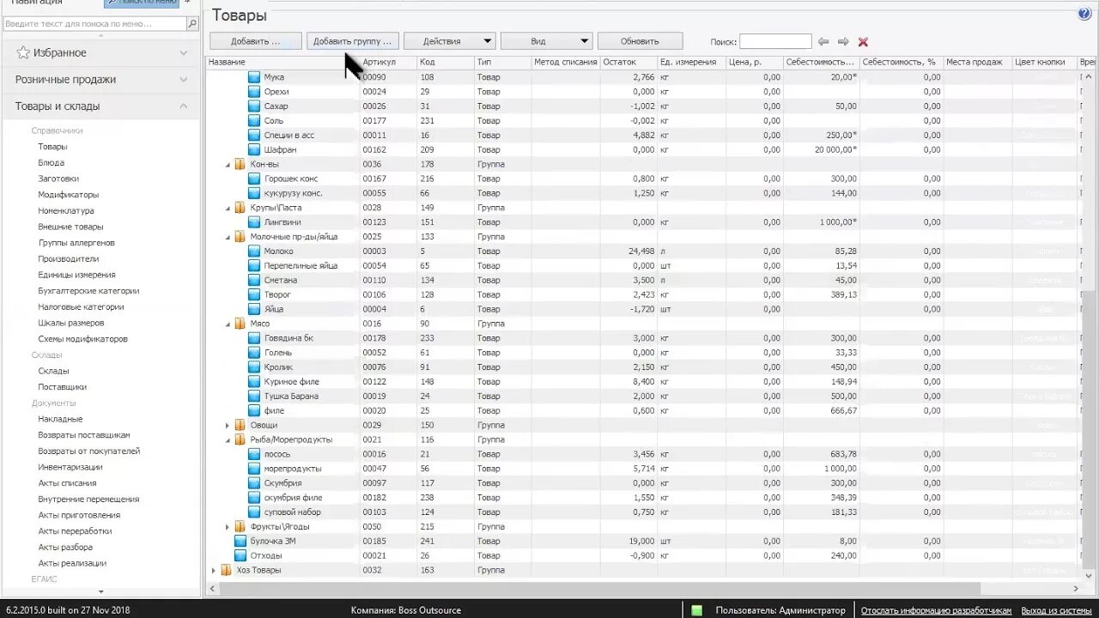
Task: Click the product icon next to Творог
Action: point(254,294)
